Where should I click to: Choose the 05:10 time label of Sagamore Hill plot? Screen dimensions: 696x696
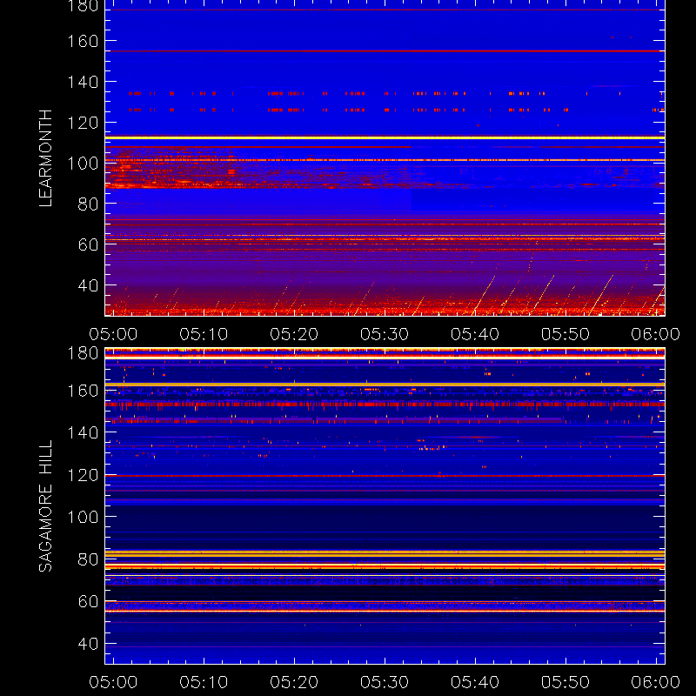coord(204,682)
